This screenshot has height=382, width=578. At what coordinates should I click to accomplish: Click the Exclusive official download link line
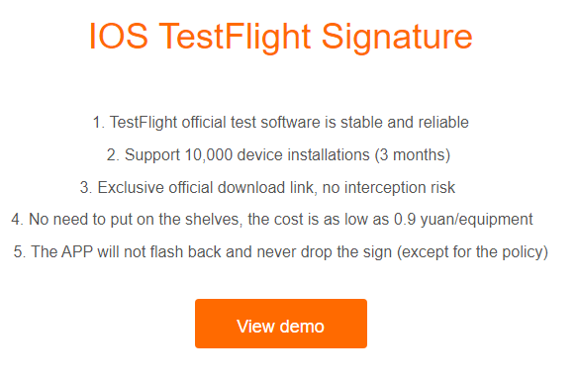(x=267, y=187)
